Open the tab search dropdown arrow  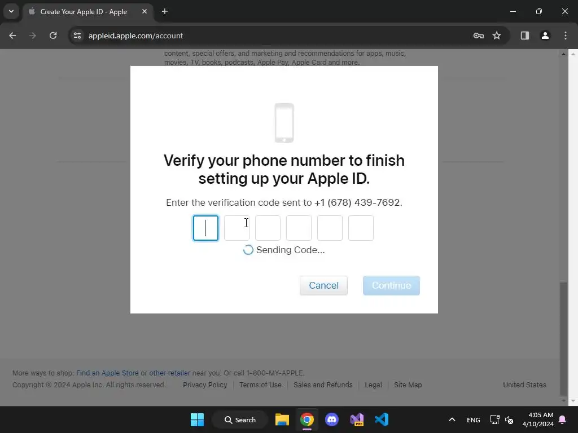coord(11,11)
